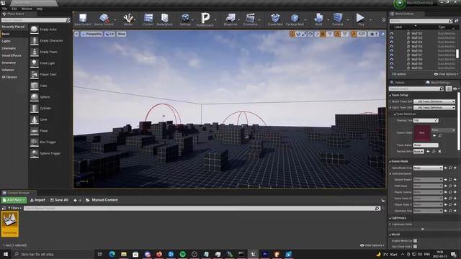Start Play in the editor toolbar

[361, 19]
